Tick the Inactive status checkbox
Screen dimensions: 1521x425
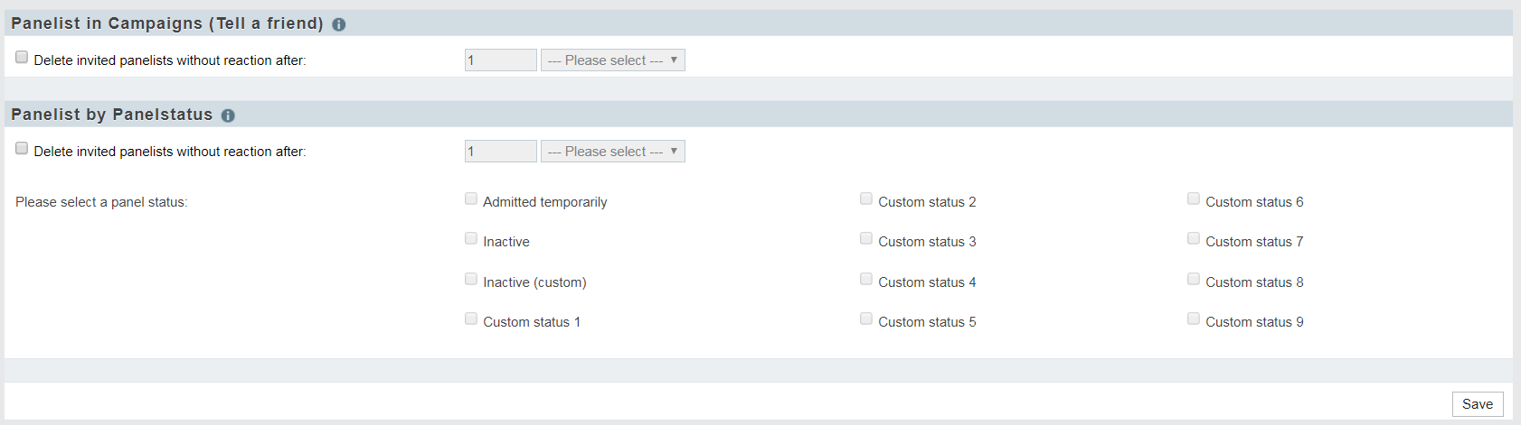471,238
